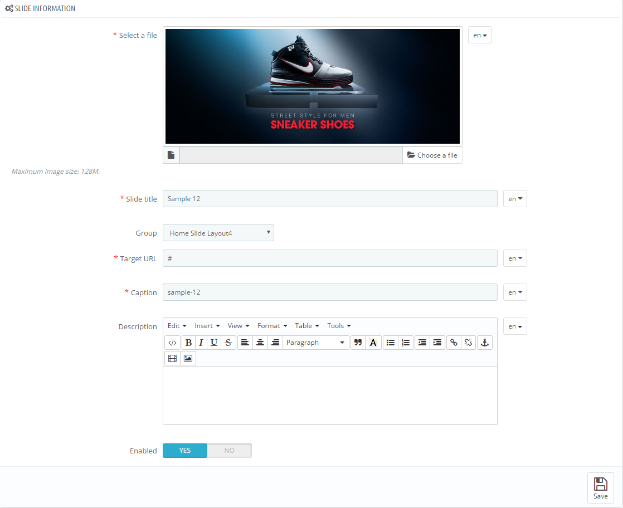This screenshot has width=623, height=508.
Task: Click the 'Enabled' field label
Action: click(143, 451)
